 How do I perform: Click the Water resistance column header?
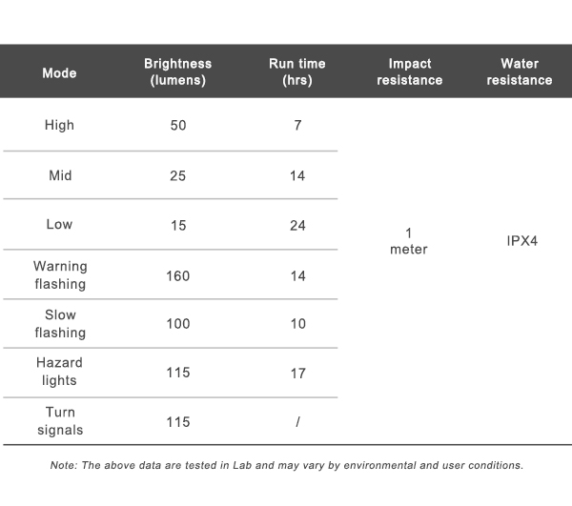coord(520,72)
